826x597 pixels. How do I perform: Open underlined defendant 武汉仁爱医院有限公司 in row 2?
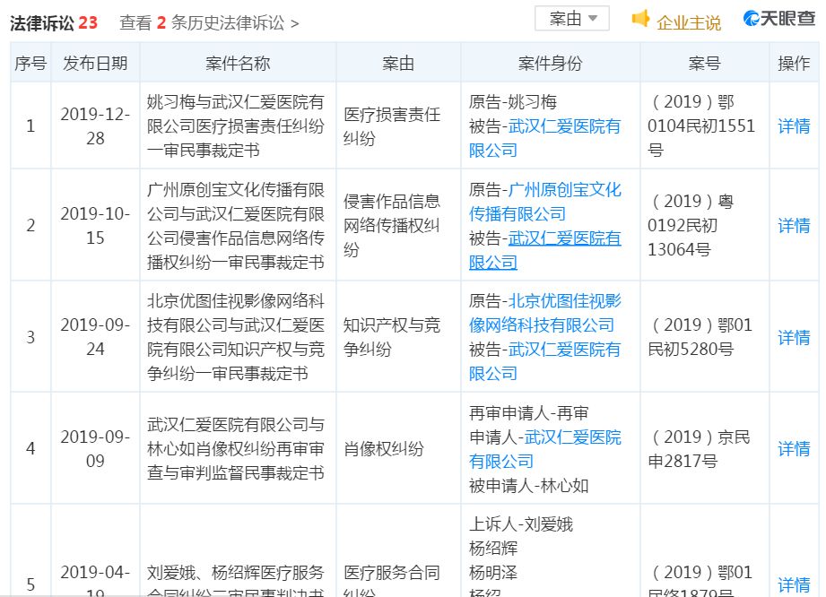click(x=544, y=250)
